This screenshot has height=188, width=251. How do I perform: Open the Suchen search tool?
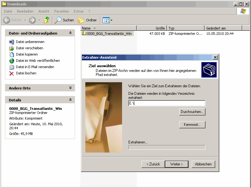click(x=64, y=20)
